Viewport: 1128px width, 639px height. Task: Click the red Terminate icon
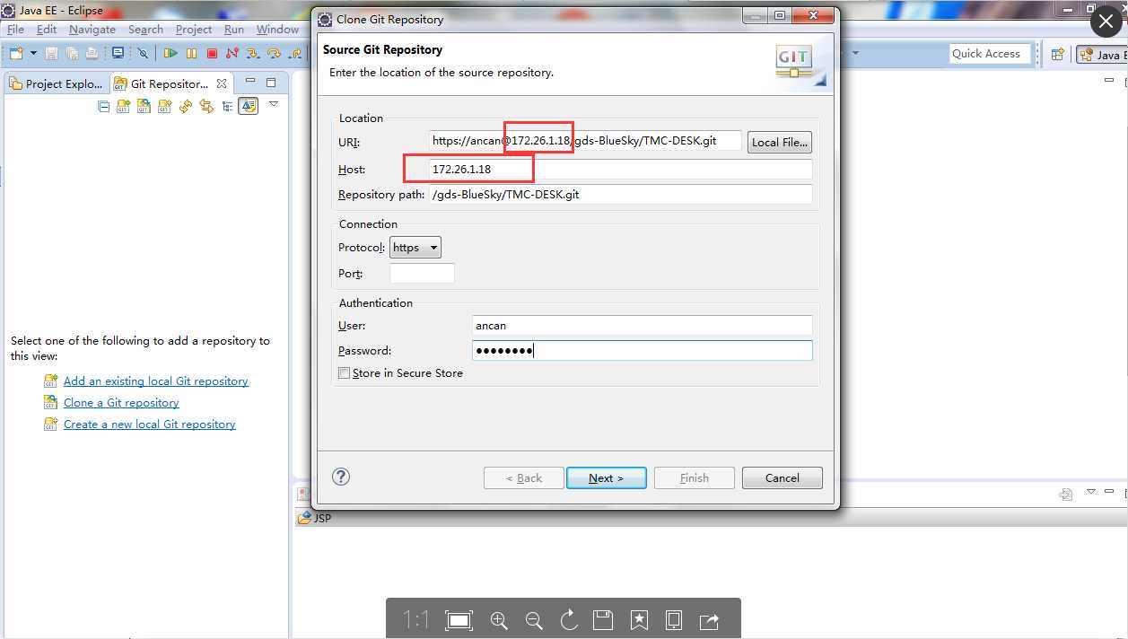212,54
